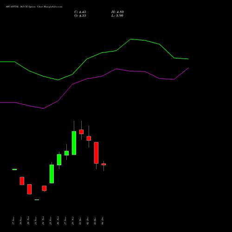
Task: Click the chart title ABCAPITAL 265 CE Options
Action: (20, 7)
